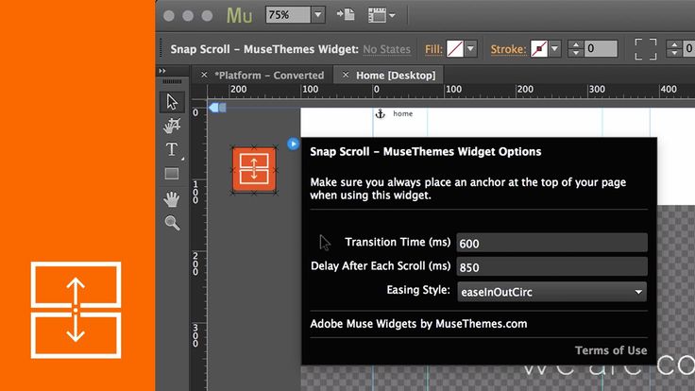Click the Delay After Each Scroll field
695x391 pixels.
click(x=551, y=267)
